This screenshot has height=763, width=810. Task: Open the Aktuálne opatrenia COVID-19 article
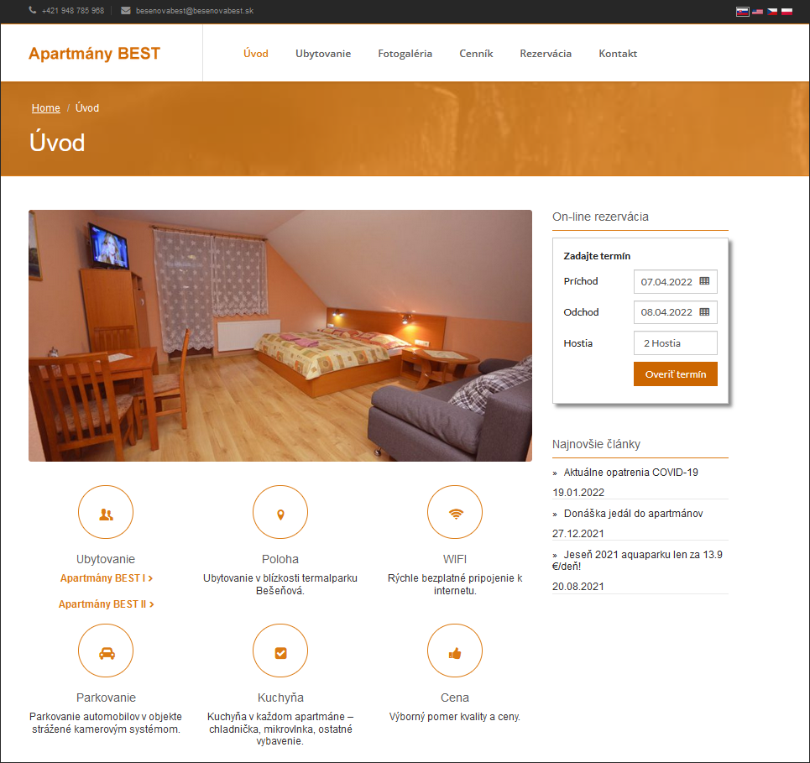coord(630,473)
